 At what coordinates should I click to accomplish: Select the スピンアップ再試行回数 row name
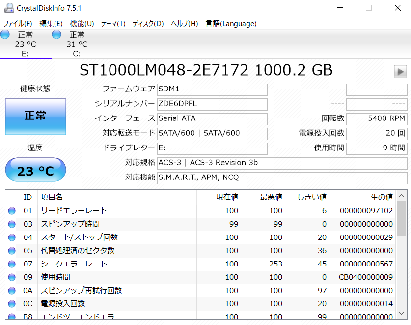point(81,291)
